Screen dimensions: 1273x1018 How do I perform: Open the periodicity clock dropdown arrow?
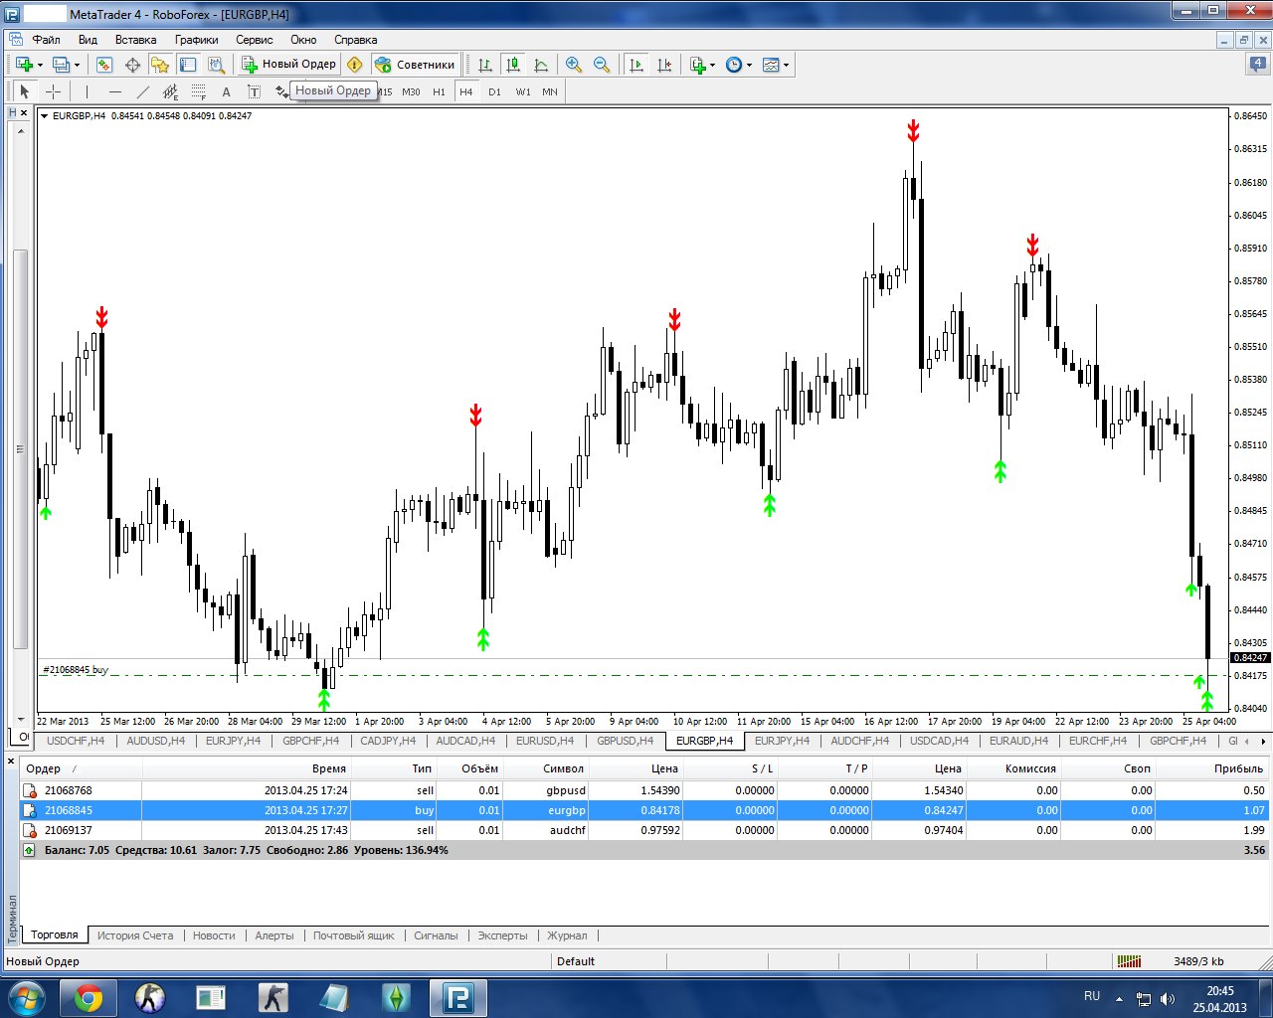[x=749, y=66]
